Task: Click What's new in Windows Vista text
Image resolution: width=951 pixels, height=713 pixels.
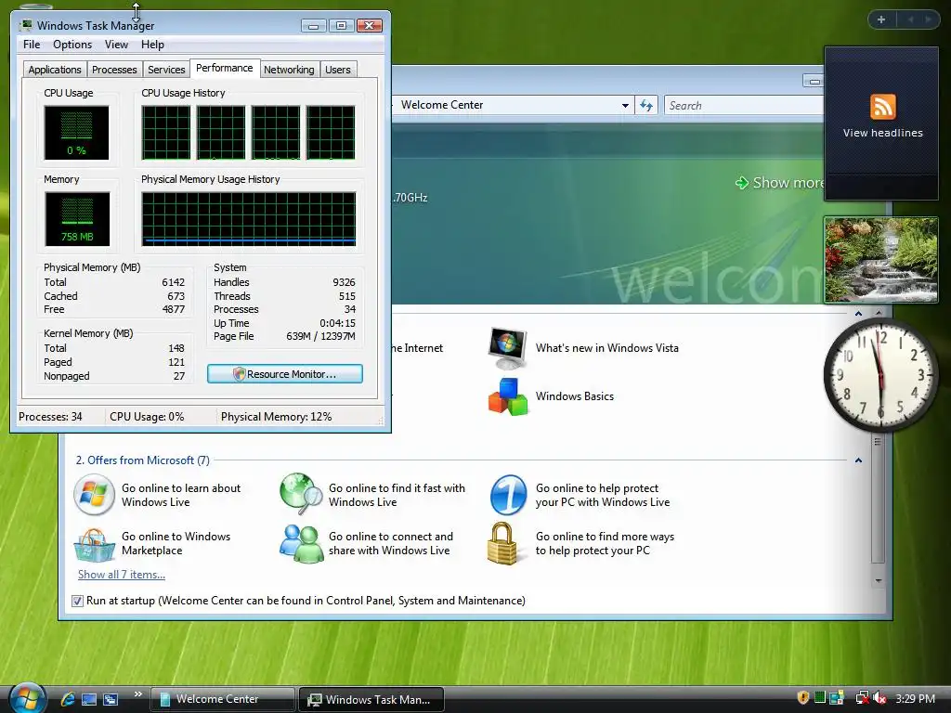Action: [x=606, y=348]
